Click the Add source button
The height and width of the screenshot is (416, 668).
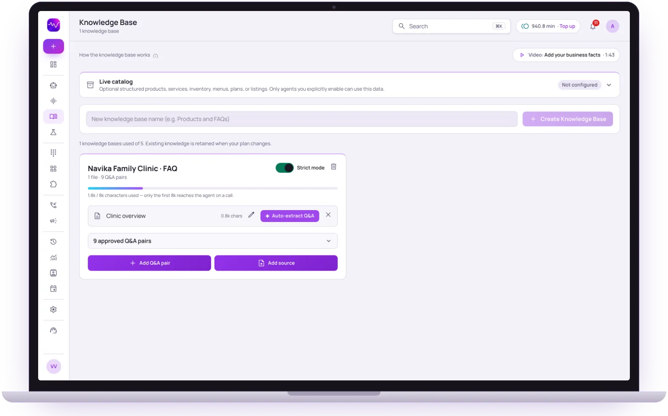click(276, 263)
